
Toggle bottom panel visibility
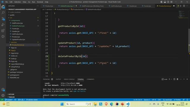165,2
